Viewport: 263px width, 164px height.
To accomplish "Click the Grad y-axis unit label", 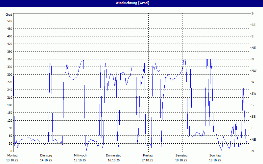I will tap(9, 15).
